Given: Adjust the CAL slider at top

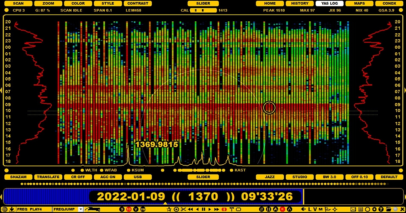Looking at the screenshot, I should pyautogui.click(x=203, y=10).
